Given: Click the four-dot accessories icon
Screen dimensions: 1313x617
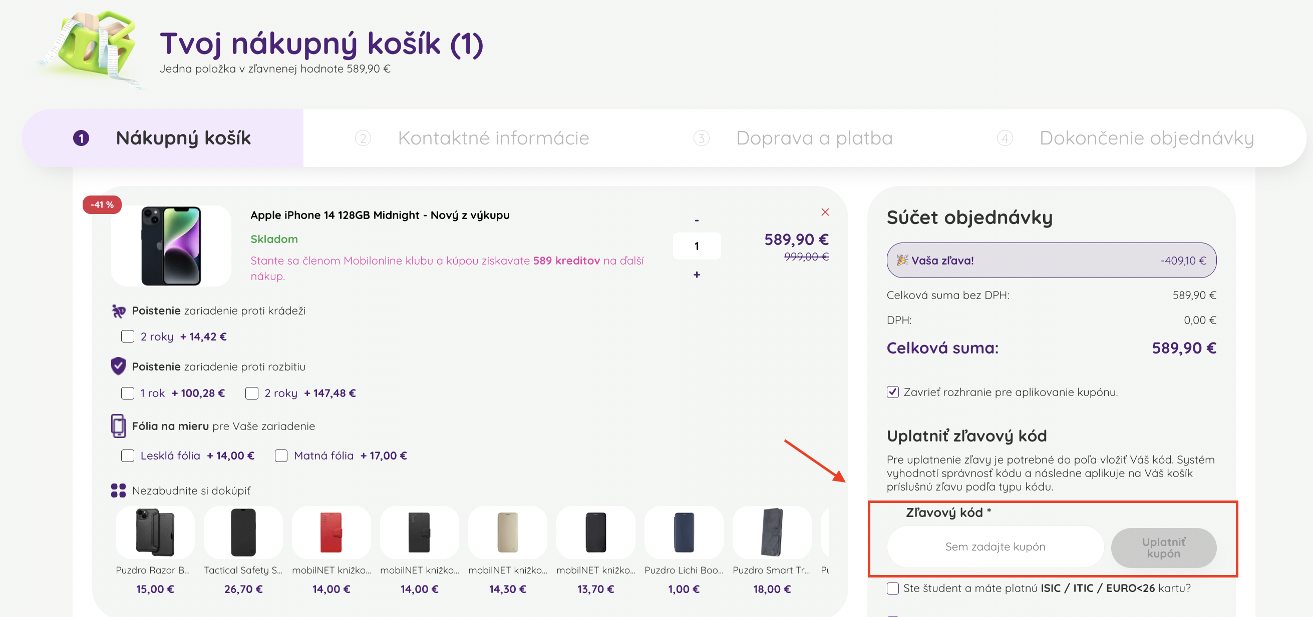Looking at the screenshot, I should (x=118, y=490).
